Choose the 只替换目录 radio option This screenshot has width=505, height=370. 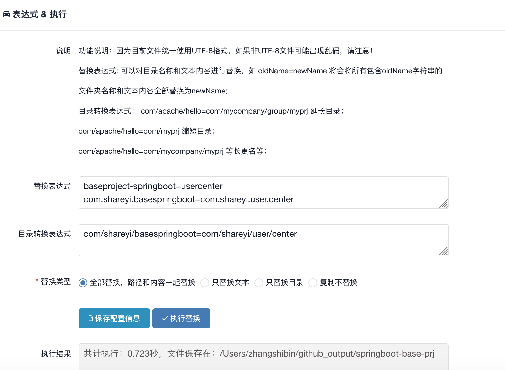click(259, 283)
